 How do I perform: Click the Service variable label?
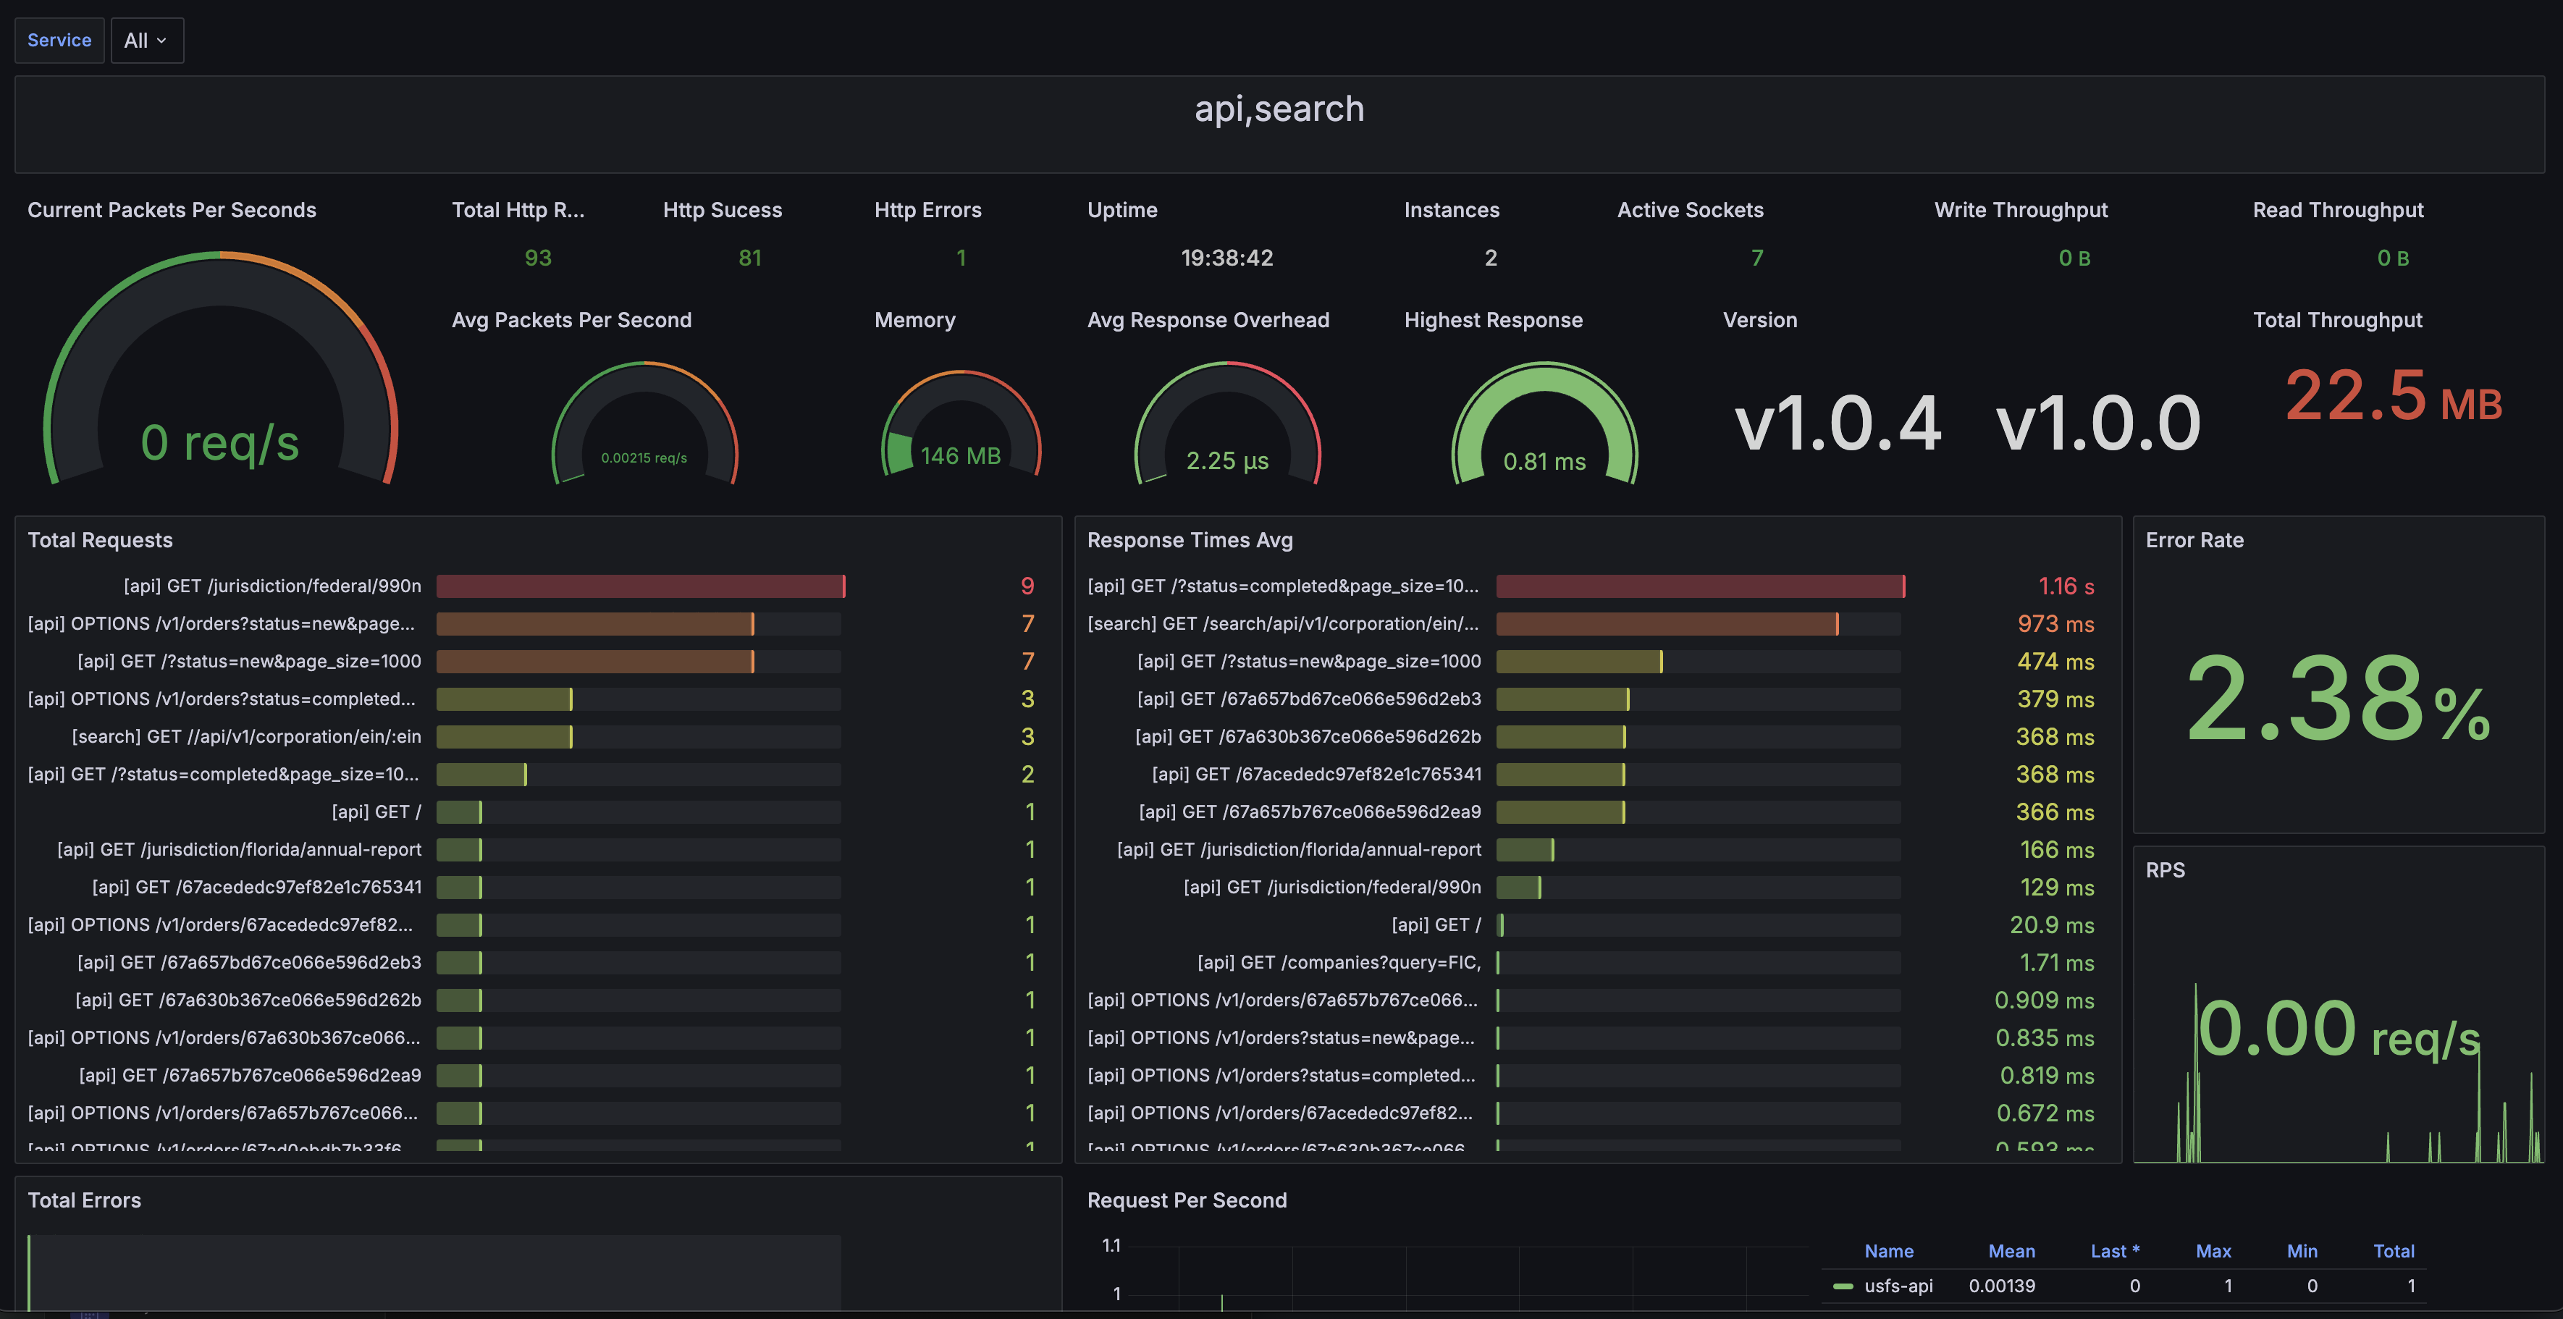59,41
